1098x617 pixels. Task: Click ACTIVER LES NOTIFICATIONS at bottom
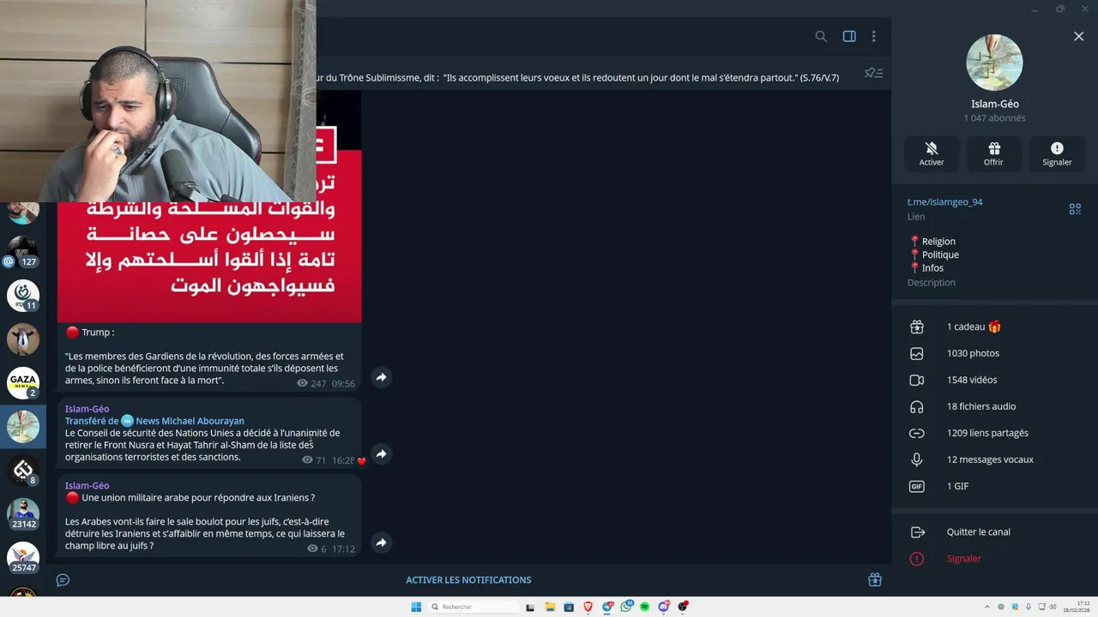tap(468, 580)
